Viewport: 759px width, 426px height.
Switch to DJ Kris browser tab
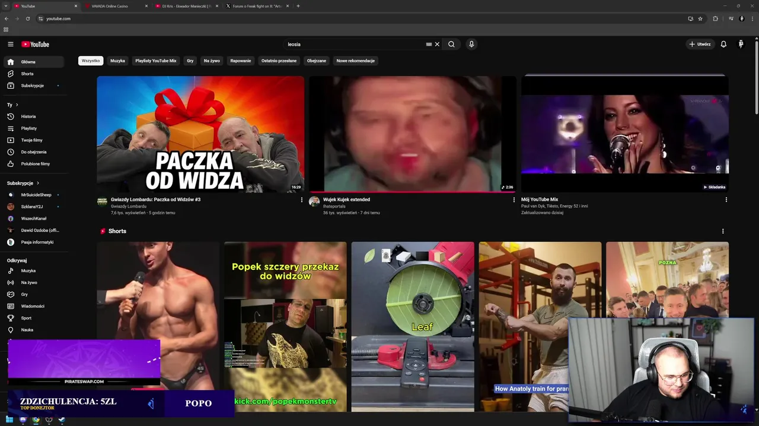click(186, 6)
